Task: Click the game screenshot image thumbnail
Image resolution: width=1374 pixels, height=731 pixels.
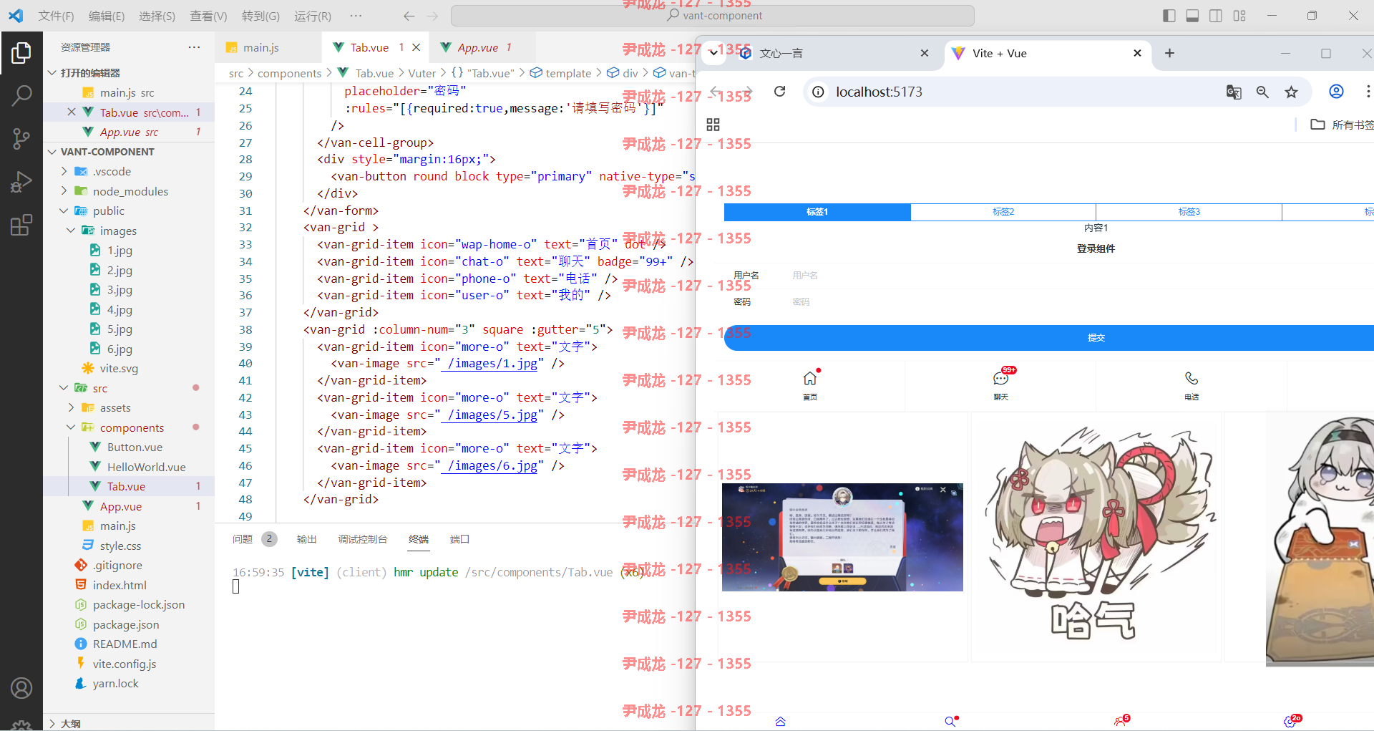Action: pyautogui.click(x=842, y=537)
